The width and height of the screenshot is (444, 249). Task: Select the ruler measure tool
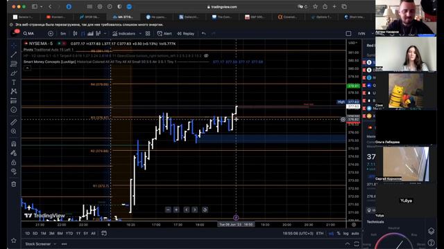tap(14, 122)
